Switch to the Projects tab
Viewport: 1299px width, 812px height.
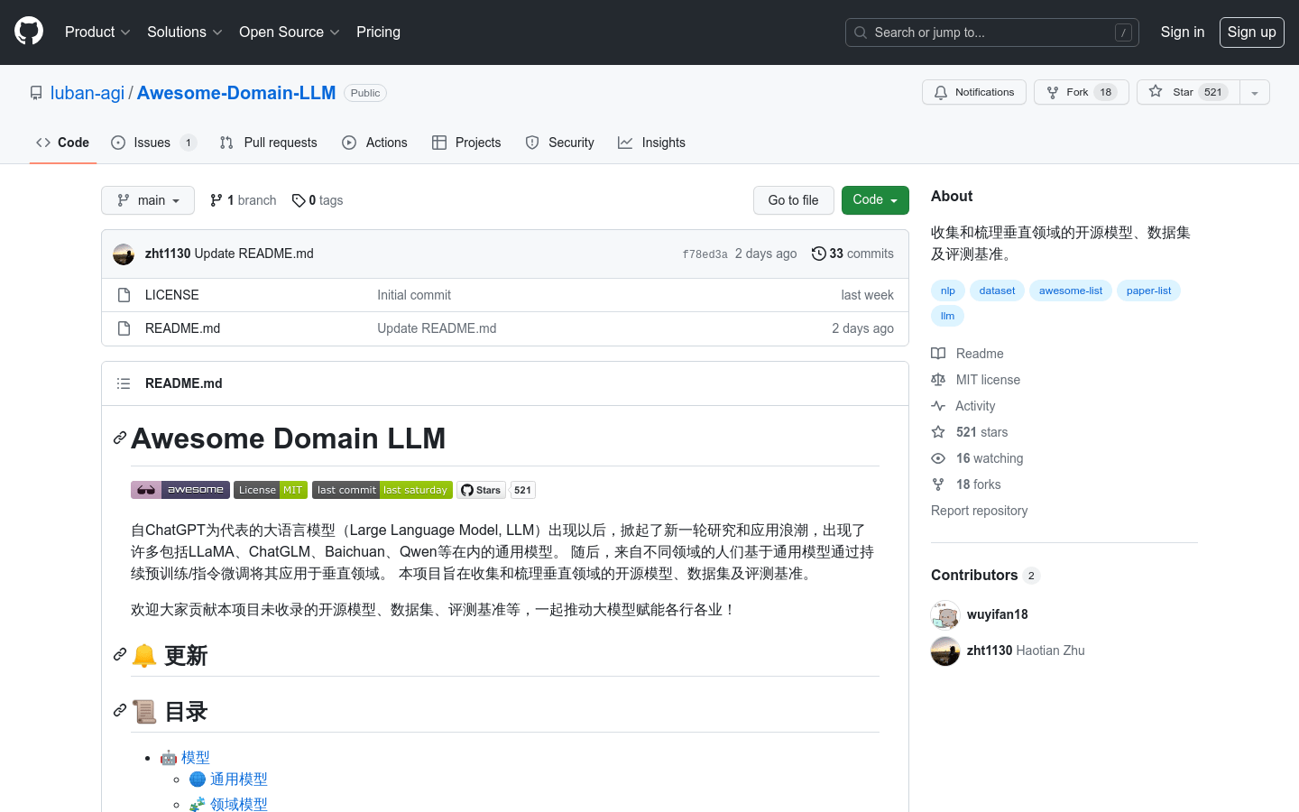point(466,143)
